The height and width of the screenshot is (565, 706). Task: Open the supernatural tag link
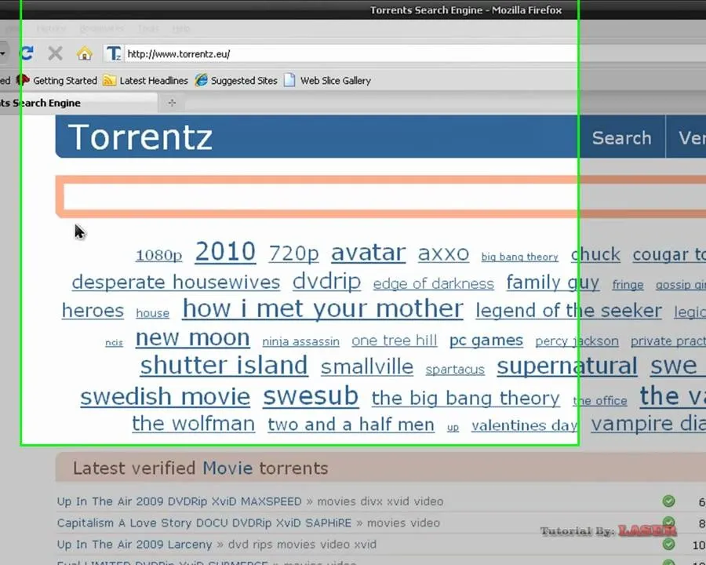point(567,366)
